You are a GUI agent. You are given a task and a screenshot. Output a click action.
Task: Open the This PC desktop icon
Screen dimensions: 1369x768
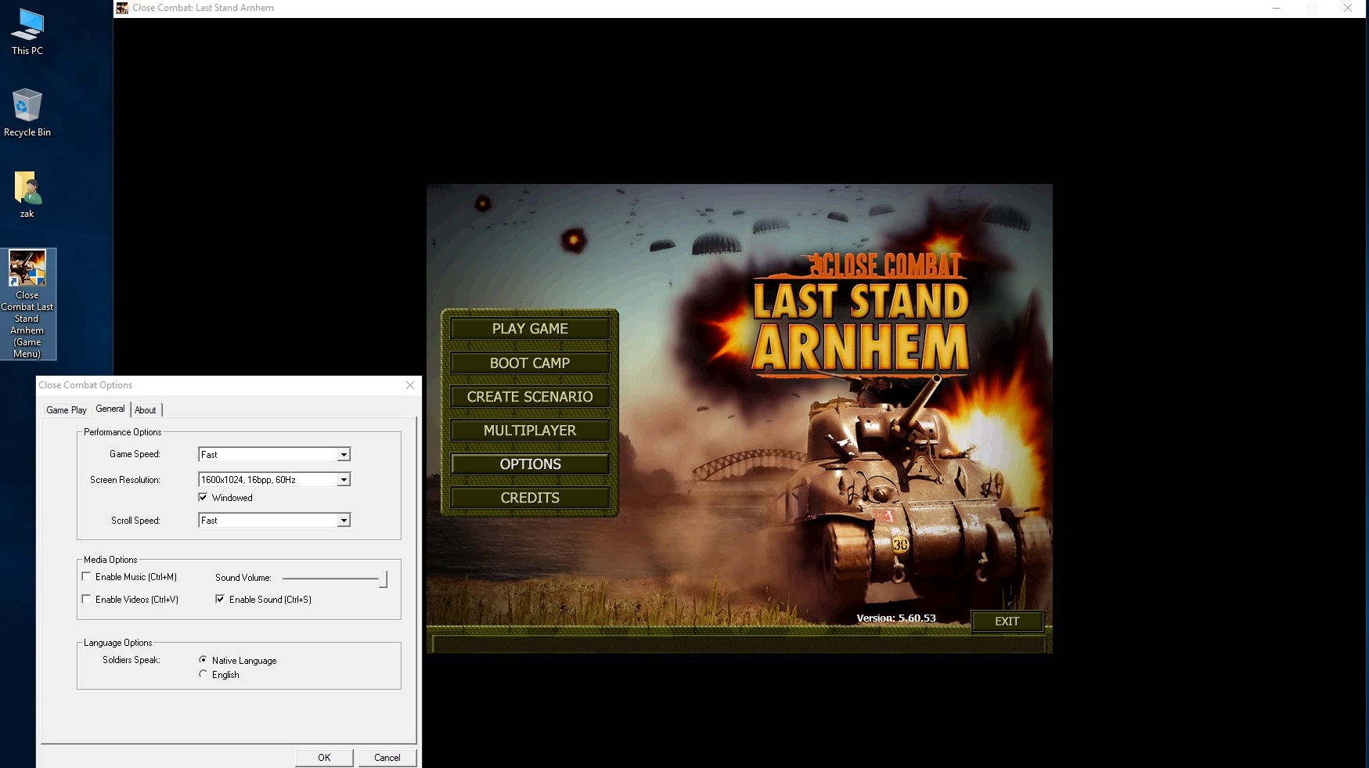pyautogui.click(x=27, y=31)
